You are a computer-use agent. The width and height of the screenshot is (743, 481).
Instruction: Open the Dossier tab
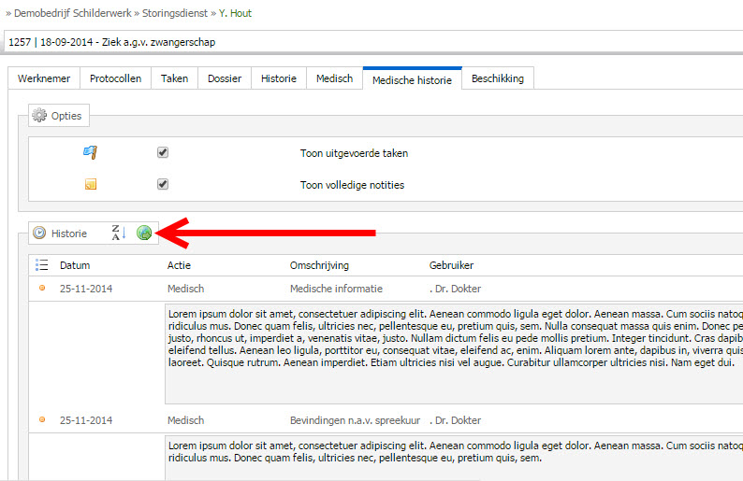coord(225,78)
